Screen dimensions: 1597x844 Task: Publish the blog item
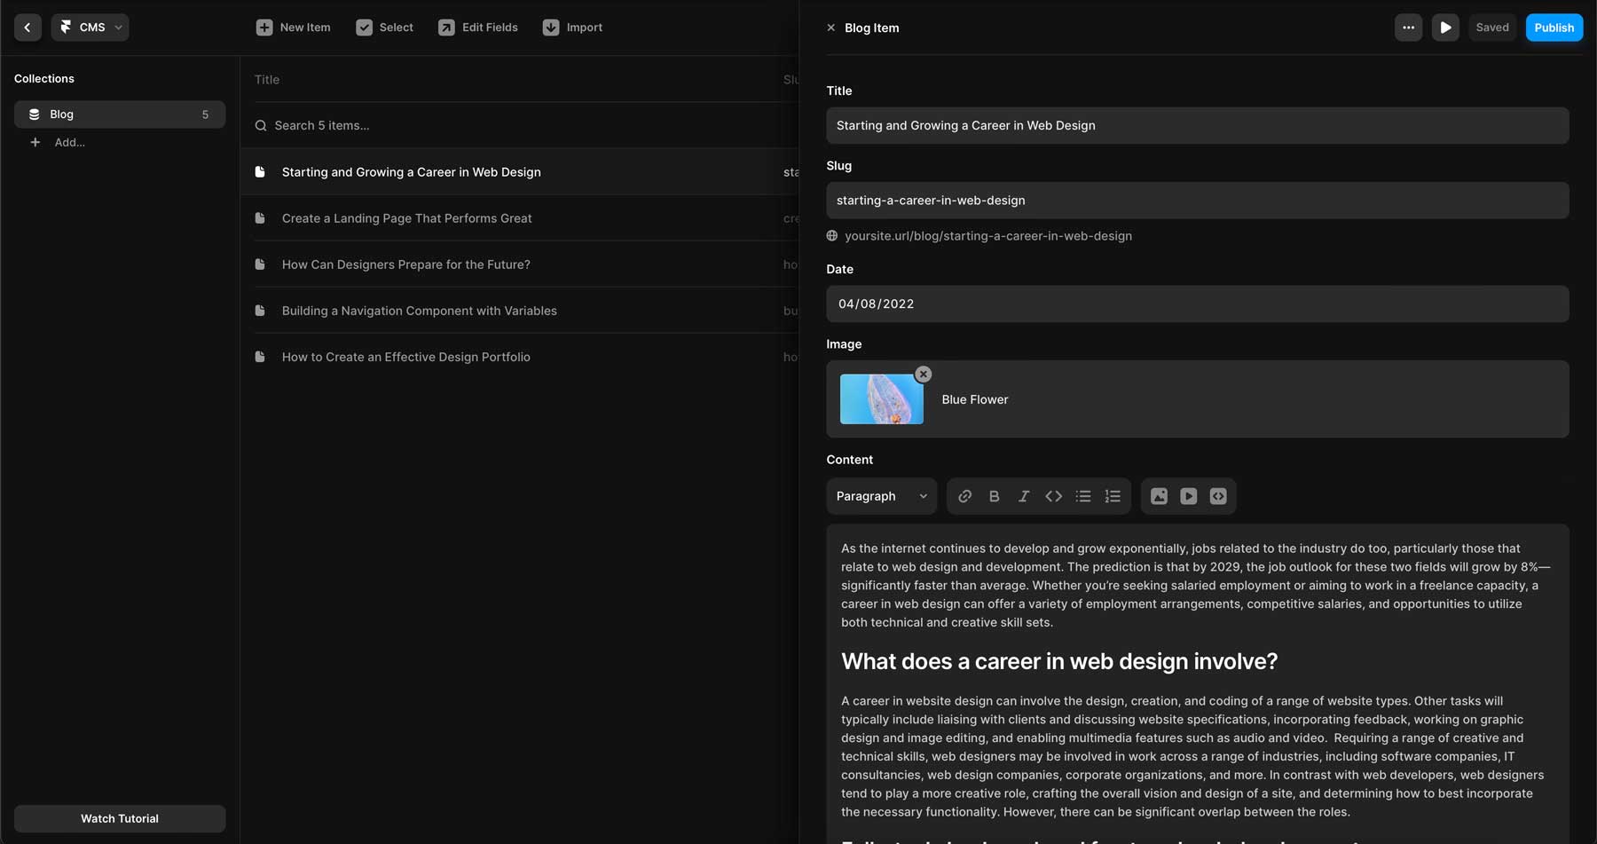click(x=1553, y=28)
